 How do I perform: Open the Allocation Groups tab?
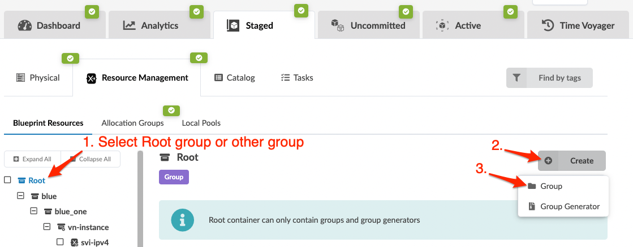pyautogui.click(x=132, y=123)
